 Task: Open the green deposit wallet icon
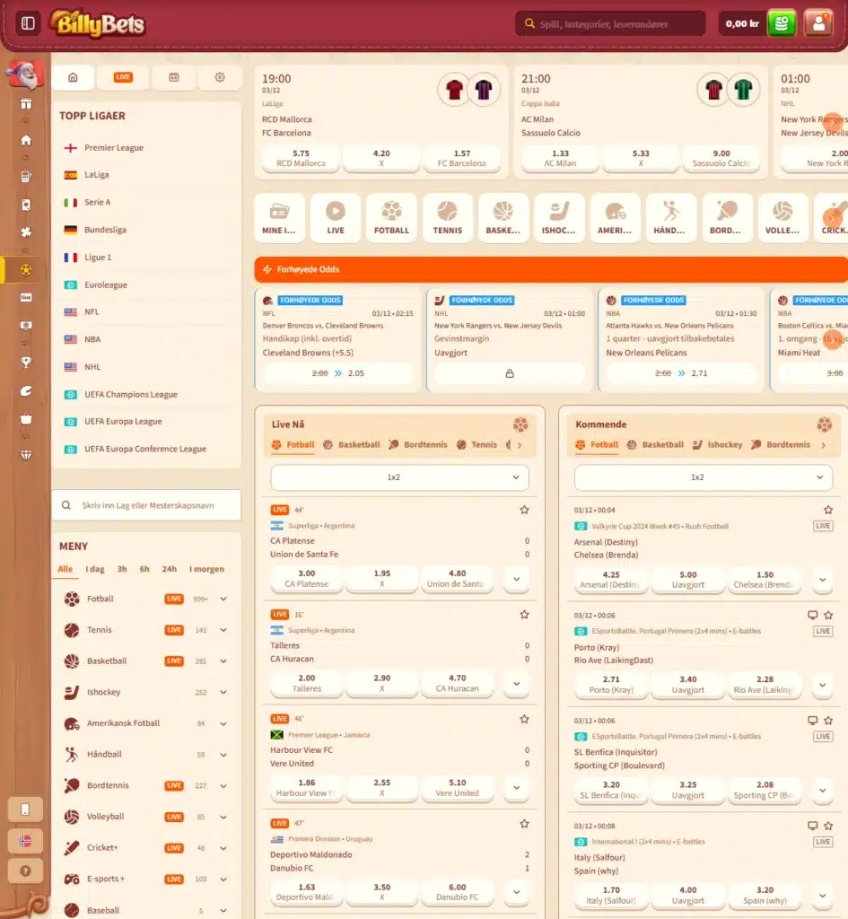[x=782, y=24]
